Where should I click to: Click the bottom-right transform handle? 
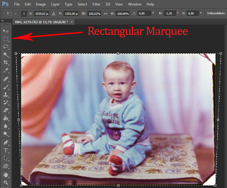pyautogui.click(x=215, y=185)
